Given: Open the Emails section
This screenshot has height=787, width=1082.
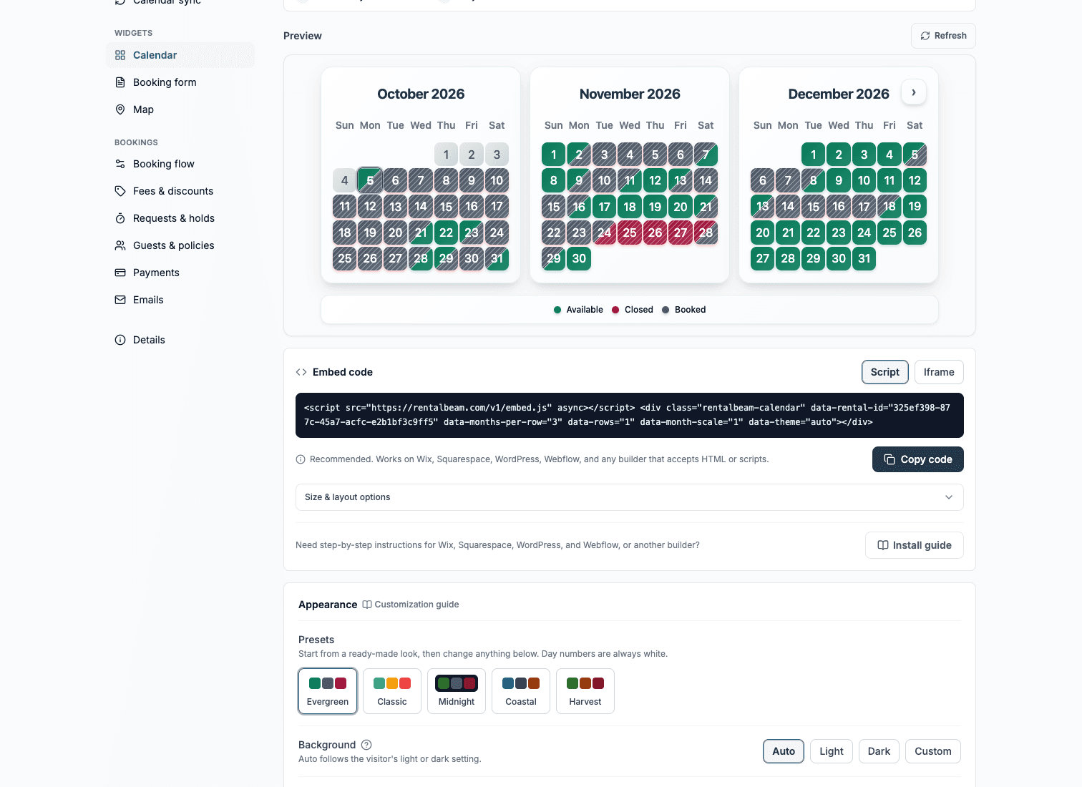Looking at the screenshot, I should pos(180,300).
